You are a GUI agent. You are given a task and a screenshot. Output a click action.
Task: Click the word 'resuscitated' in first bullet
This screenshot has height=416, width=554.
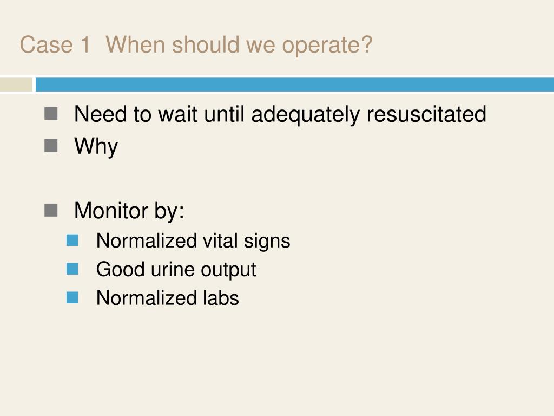pos(426,114)
